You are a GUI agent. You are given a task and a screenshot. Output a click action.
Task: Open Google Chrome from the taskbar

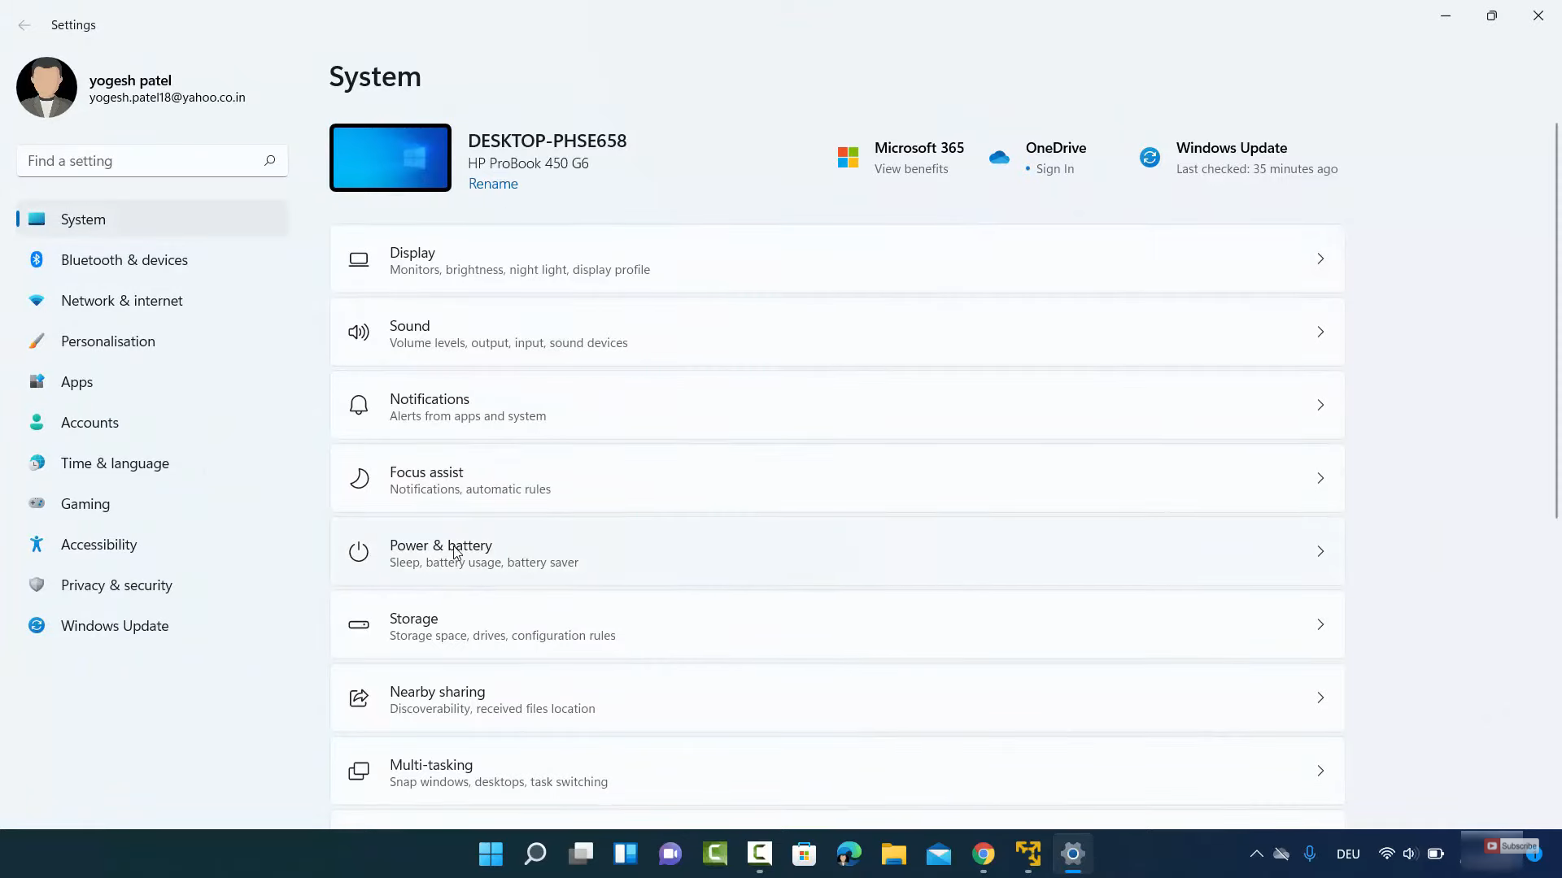983,854
